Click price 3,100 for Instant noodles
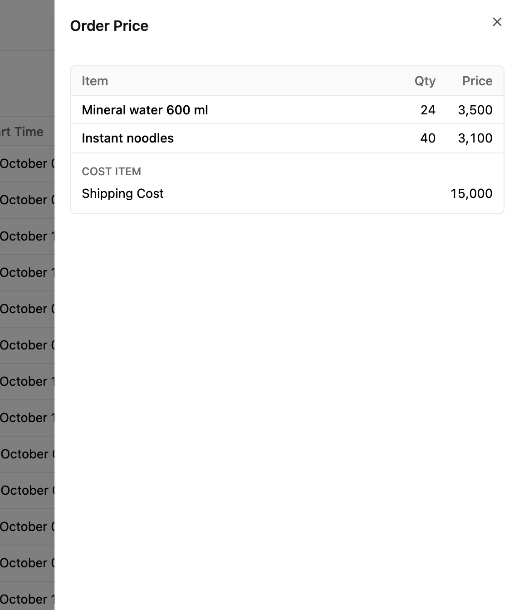 (x=475, y=138)
